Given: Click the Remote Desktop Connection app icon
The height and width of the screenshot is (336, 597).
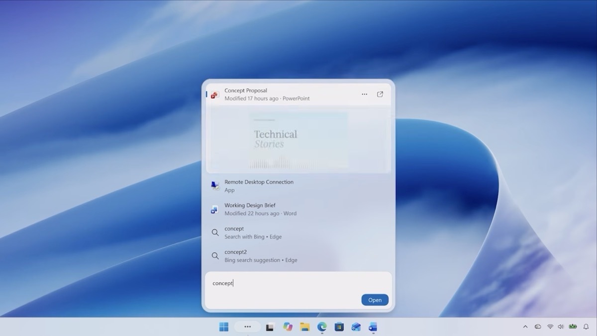Looking at the screenshot, I should (x=215, y=186).
